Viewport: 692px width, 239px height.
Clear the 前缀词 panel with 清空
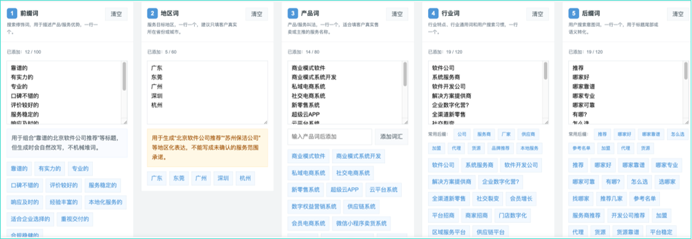pos(116,14)
